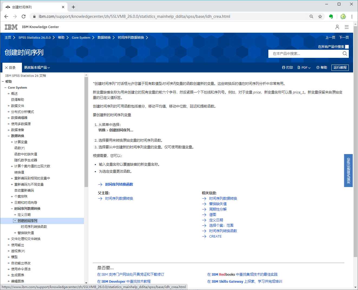Open the IBM Developer 技术教程 link
The width and height of the screenshot is (358, 290).
click(x=124, y=281)
